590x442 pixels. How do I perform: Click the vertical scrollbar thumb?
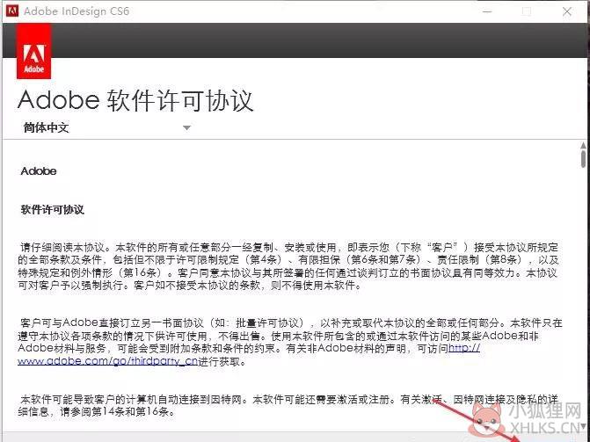[x=583, y=159]
